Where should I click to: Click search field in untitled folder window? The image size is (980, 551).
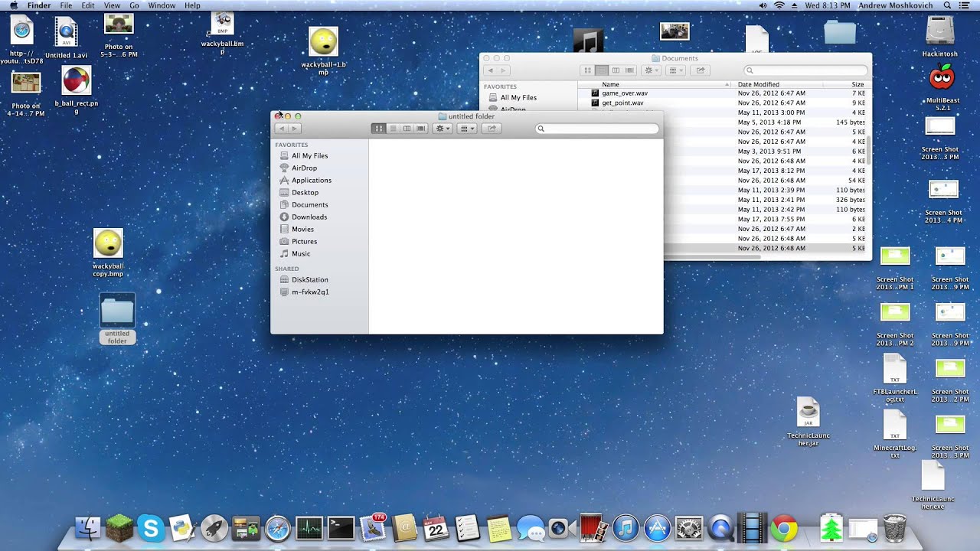[x=597, y=129]
